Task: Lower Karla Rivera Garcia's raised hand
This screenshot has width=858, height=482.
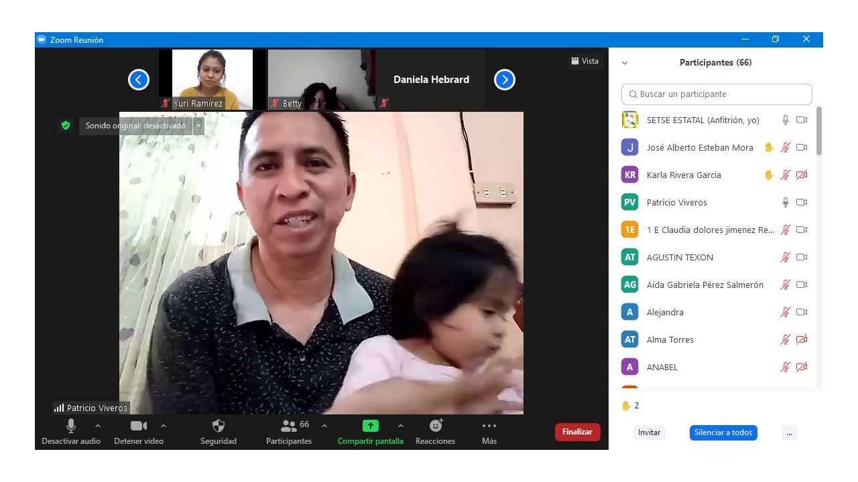Action: 770,175
